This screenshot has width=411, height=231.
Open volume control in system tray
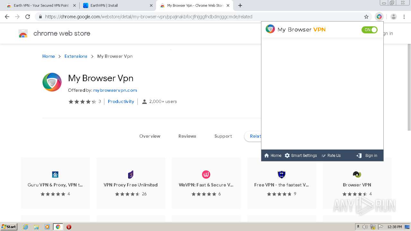click(365, 227)
